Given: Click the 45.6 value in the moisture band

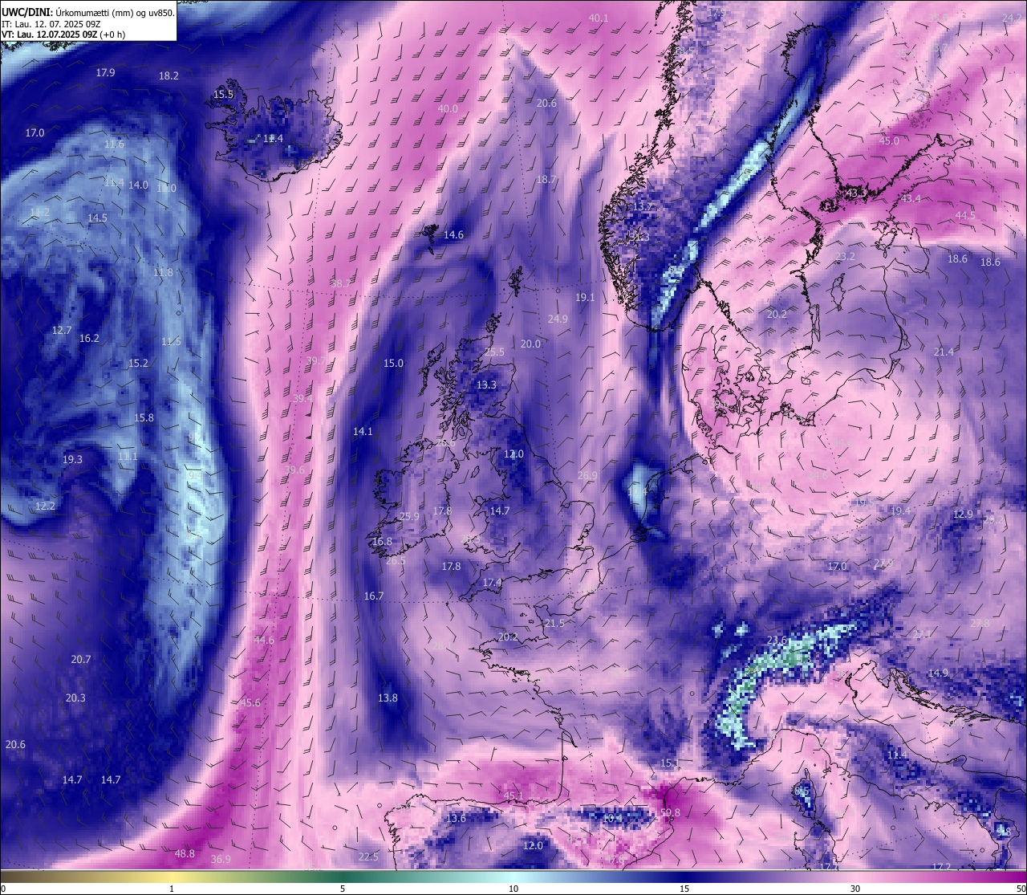Looking at the screenshot, I should [250, 702].
